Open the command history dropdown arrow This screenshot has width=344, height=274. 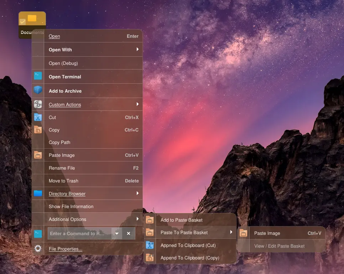pos(116,233)
